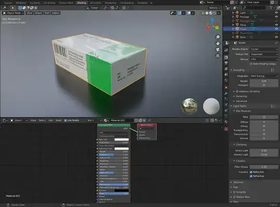Hide the Point light in outliner
The image size is (280, 207).
(276, 37)
